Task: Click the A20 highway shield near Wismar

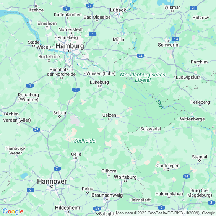Action: (x=193, y=8)
